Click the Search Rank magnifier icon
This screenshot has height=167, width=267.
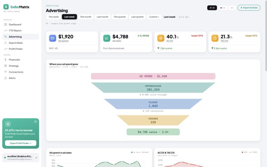5,43
